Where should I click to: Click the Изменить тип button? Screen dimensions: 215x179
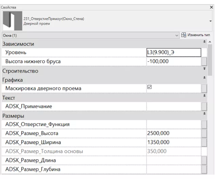click(195, 35)
